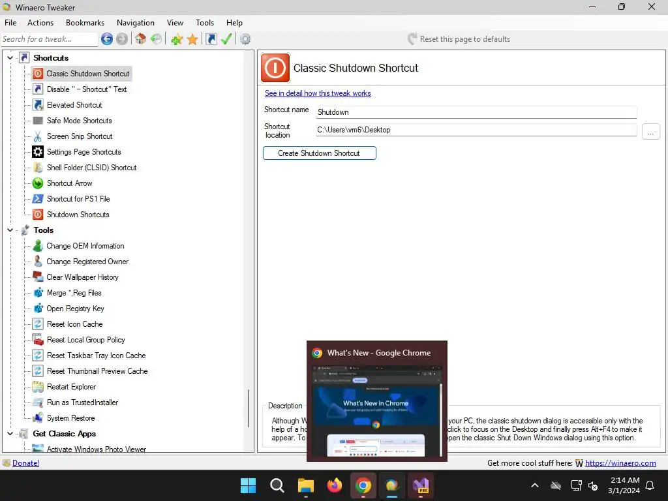This screenshot has height=501, width=668.
Task: Click the Donate! link
Action: [x=25, y=463]
